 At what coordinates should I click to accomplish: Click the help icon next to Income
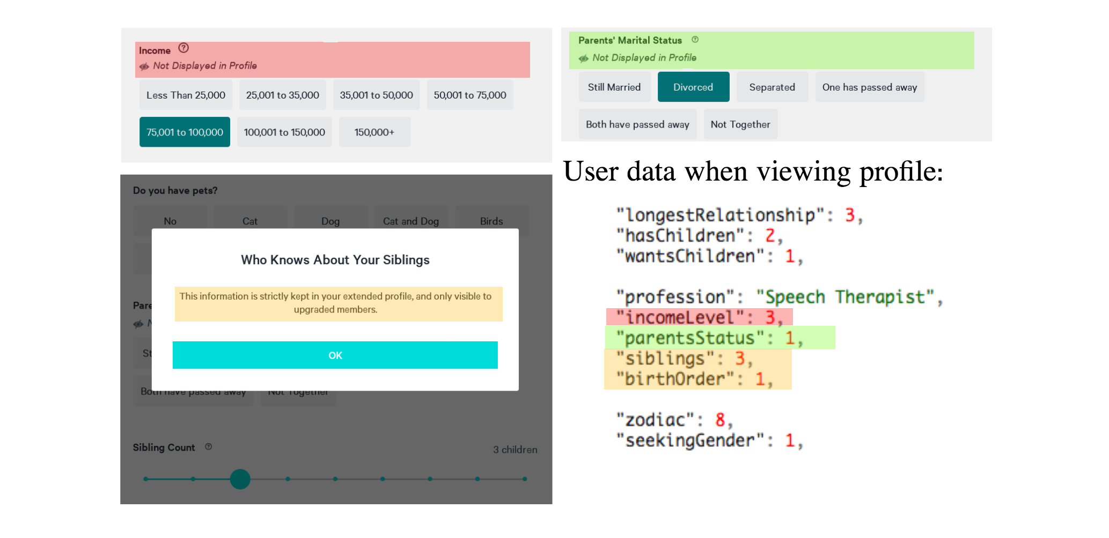click(x=183, y=48)
